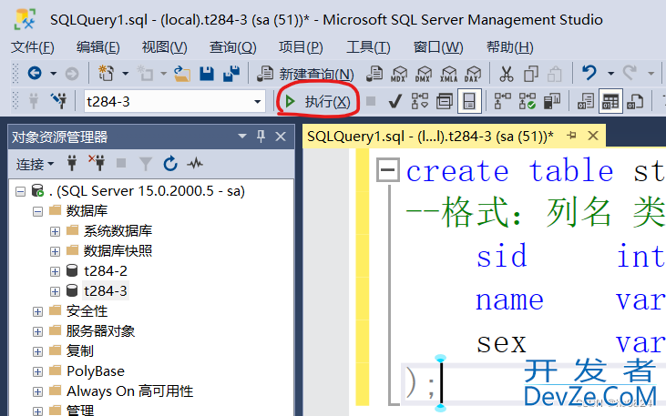Pin the 对象资源管理器 panel with auto-hide

261,137
